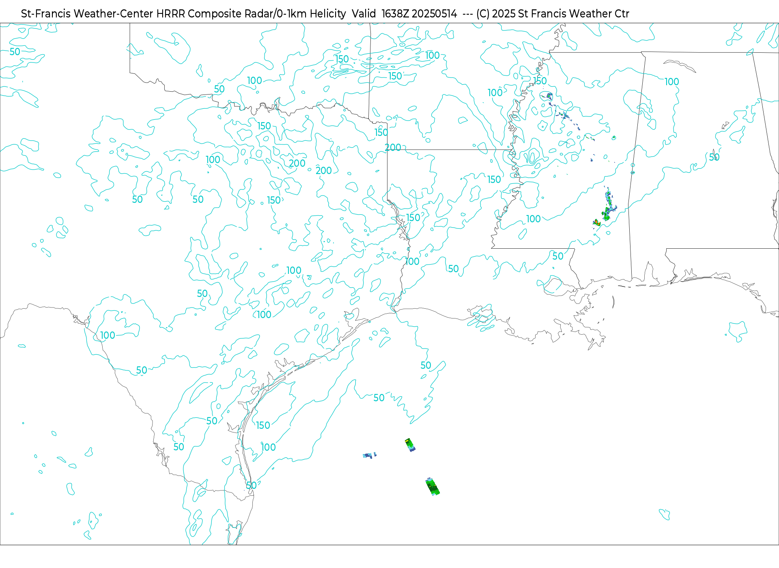Click the "1638Z 20250514" valid time text
Image resolution: width=779 pixels, height=568 pixels.
coord(419,14)
